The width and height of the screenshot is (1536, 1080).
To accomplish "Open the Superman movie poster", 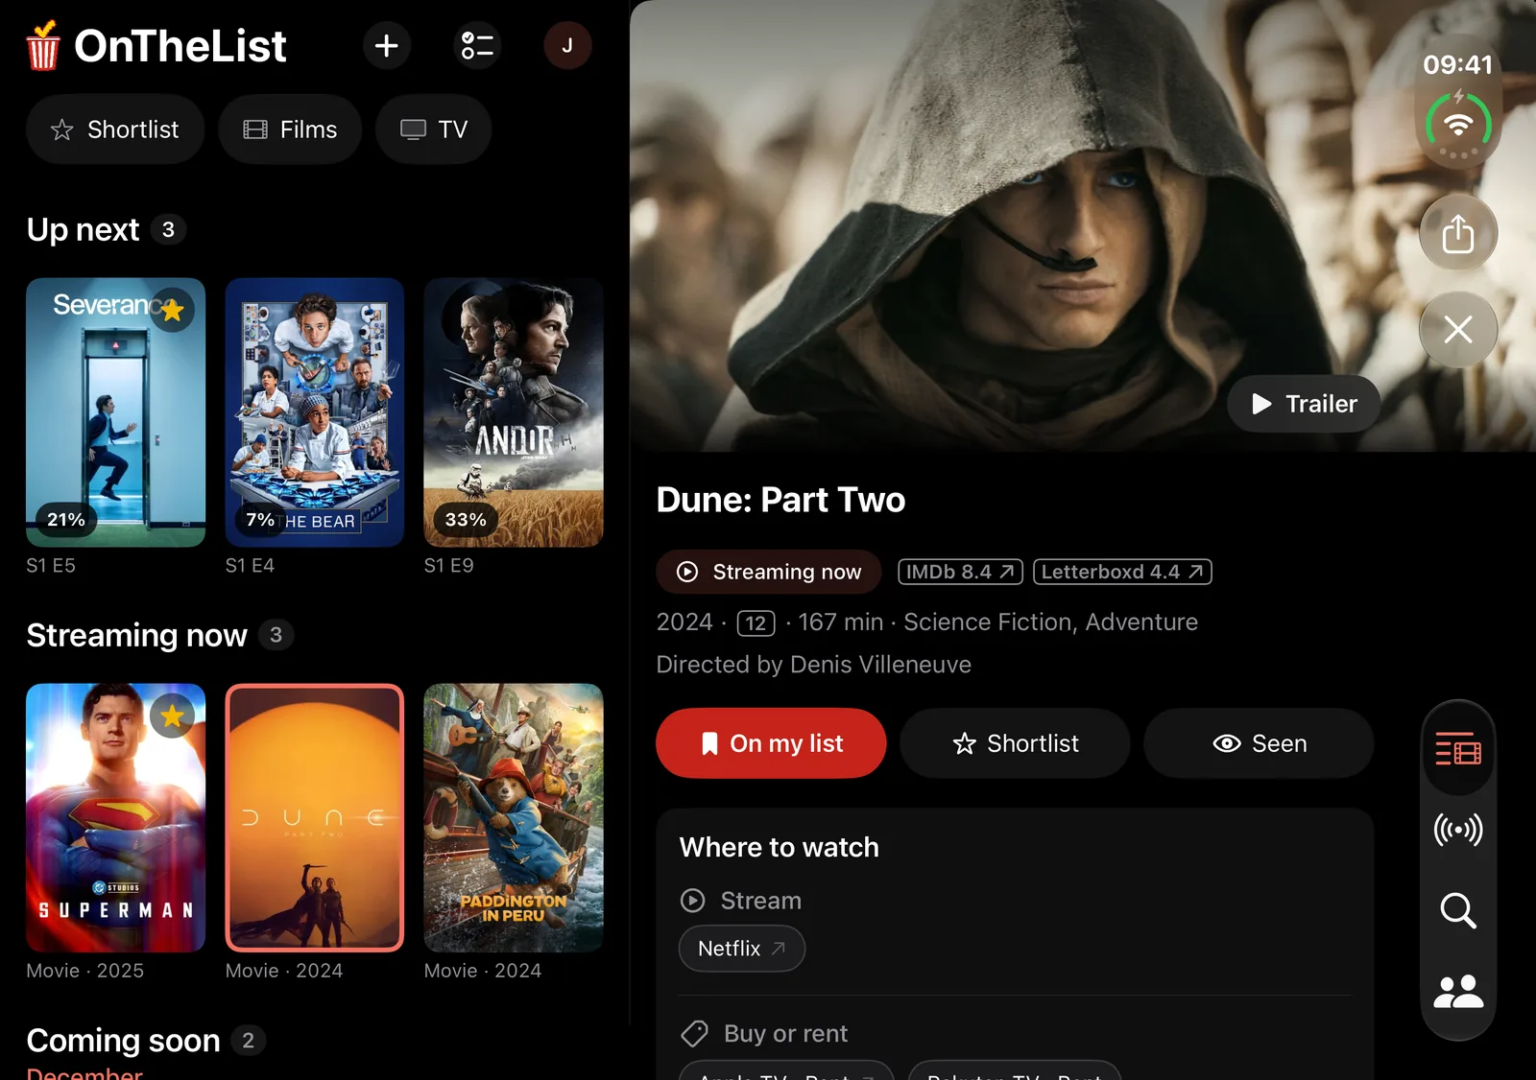I will coord(115,818).
